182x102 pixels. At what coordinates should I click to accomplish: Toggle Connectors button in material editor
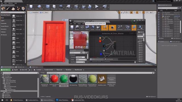105,28
